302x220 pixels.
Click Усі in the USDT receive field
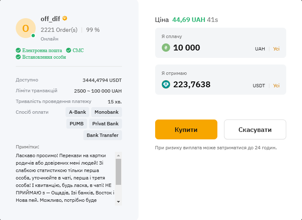coord(276,86)
